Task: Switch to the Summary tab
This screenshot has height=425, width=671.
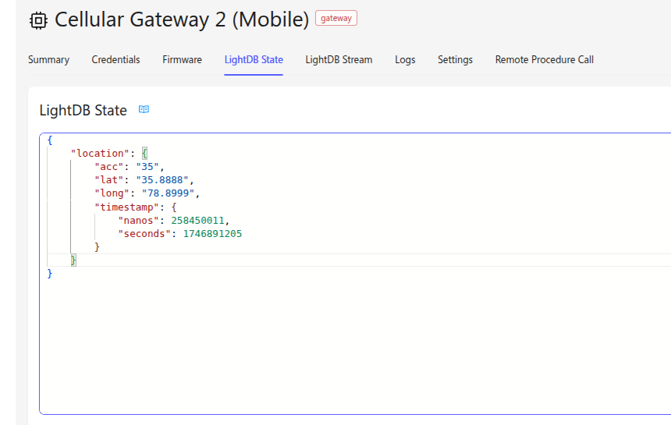Action: click(x=49, y=60)
